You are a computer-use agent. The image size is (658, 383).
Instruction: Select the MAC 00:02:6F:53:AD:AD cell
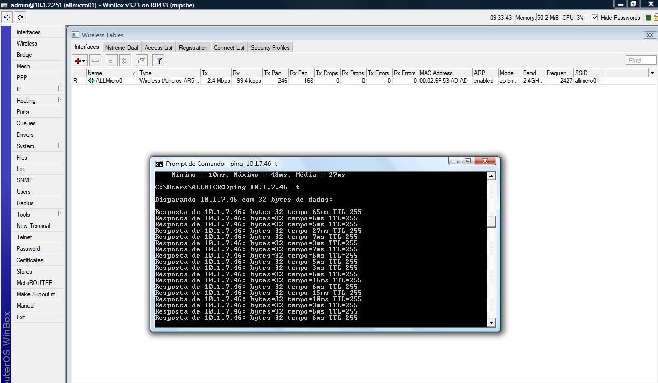click(x=445, y=81)
